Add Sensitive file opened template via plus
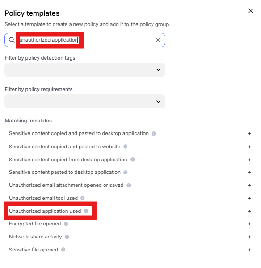Viewport: 261px width, 268px height. click(x=249, y=250)
